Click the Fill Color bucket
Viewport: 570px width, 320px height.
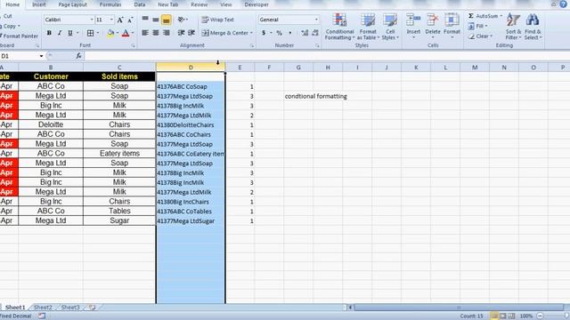(110, 33)
